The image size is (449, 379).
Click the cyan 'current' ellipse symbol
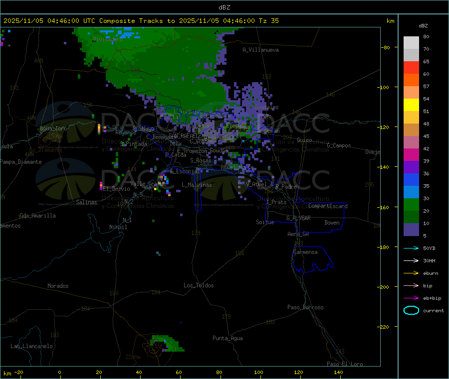point(411,310)
